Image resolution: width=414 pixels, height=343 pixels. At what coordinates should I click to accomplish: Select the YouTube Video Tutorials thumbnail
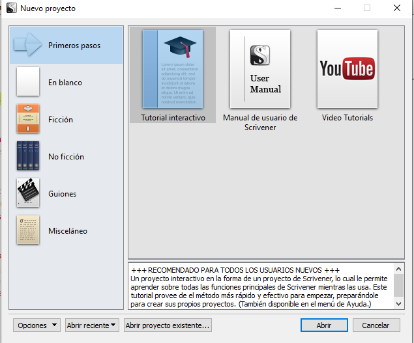pos(347,69)
